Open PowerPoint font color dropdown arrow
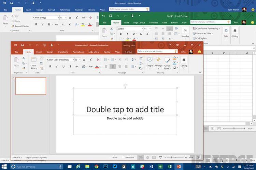The width and height of the screenshot is (256, 170). [100, 67]
